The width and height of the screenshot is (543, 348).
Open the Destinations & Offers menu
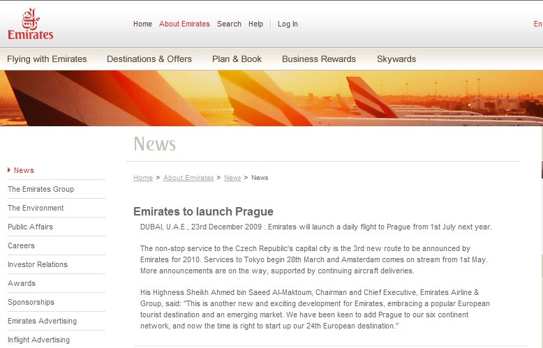(x=149, y=59)
